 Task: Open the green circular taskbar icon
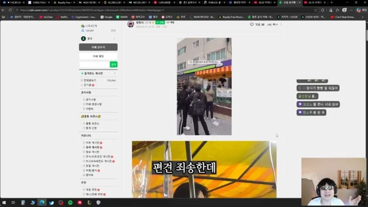coord(70,203)
